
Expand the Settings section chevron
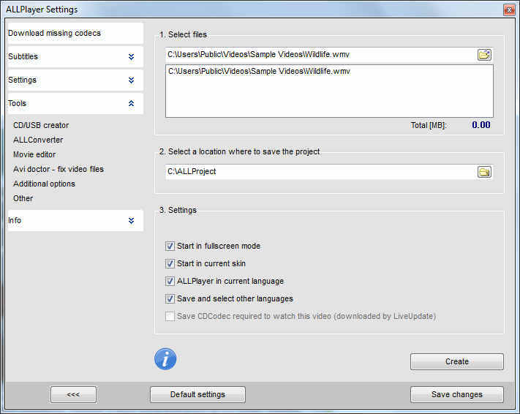pyautogui.click(x=131, y=80)
